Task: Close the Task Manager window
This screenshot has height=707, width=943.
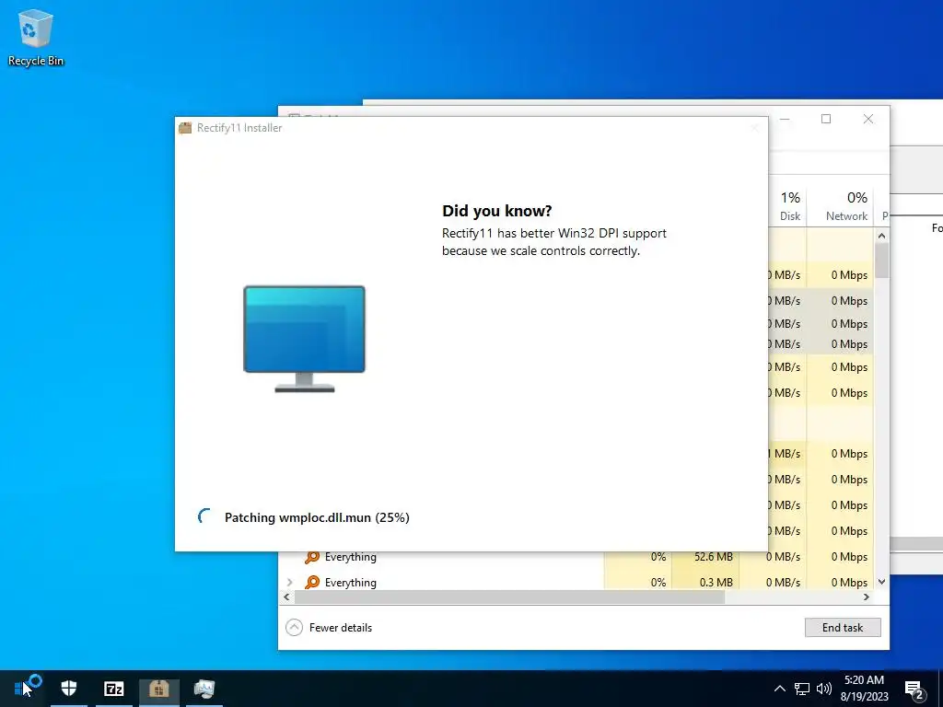Action: [x=867, y=119]
